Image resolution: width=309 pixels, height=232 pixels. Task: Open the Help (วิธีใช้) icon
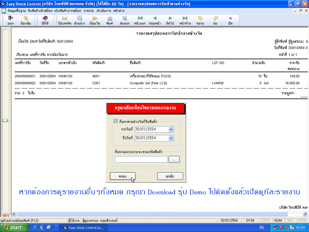(x=45, y=20)
